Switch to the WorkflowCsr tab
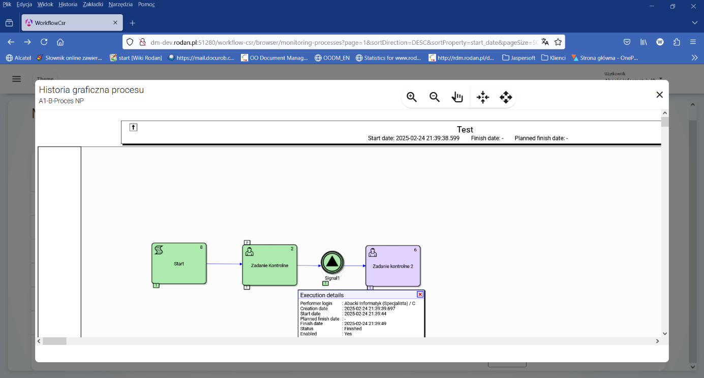The image size is (704, 378). (66, 22)
